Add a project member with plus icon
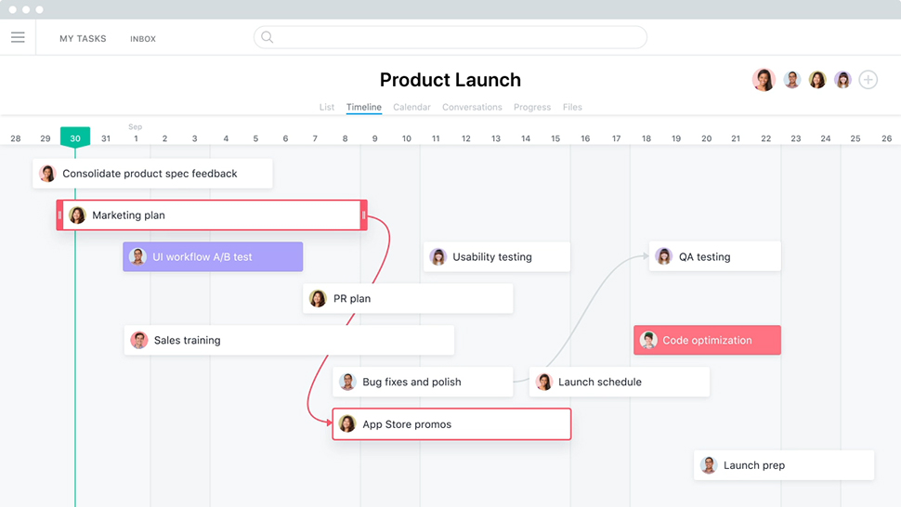Viewport: 901px width, 507px height. point(868,80)
